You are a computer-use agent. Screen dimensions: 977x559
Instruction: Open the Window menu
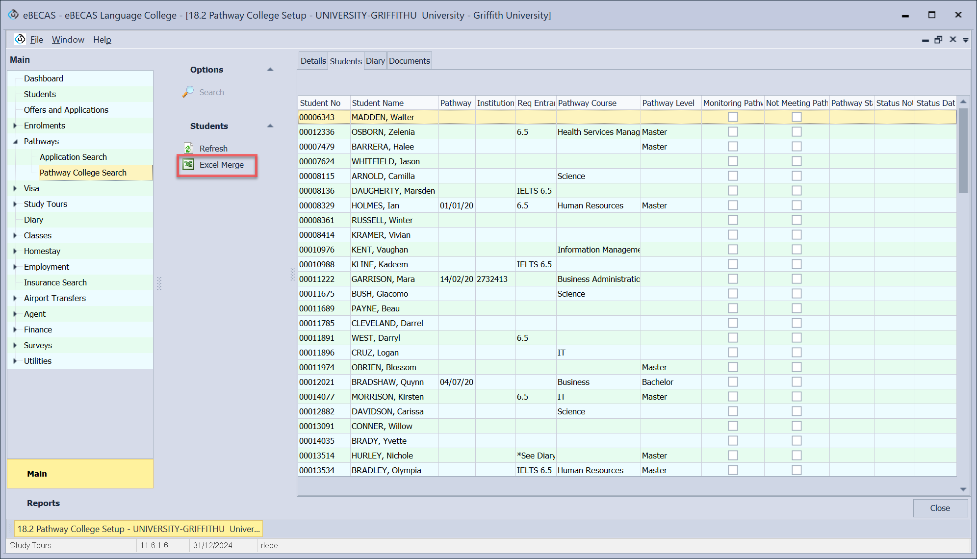68,40
